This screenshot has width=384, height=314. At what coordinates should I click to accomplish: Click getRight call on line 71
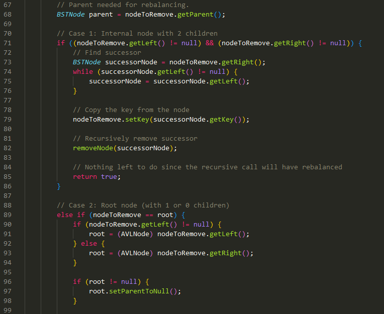[290, 43]
